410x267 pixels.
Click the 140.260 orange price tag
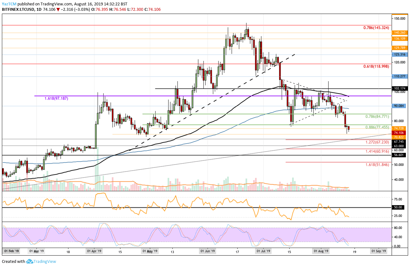400,32
